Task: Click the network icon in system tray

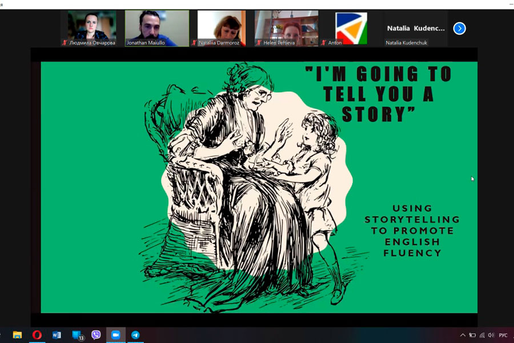Action: (482, 335)
